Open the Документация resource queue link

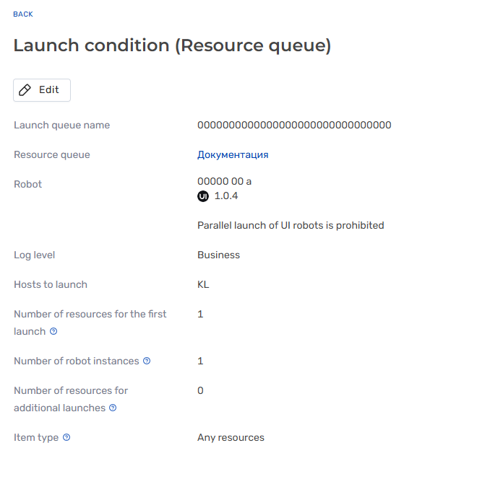pos(233,154)
